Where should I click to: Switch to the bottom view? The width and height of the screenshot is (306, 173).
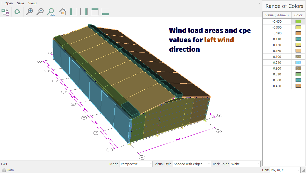coord(105,12)
